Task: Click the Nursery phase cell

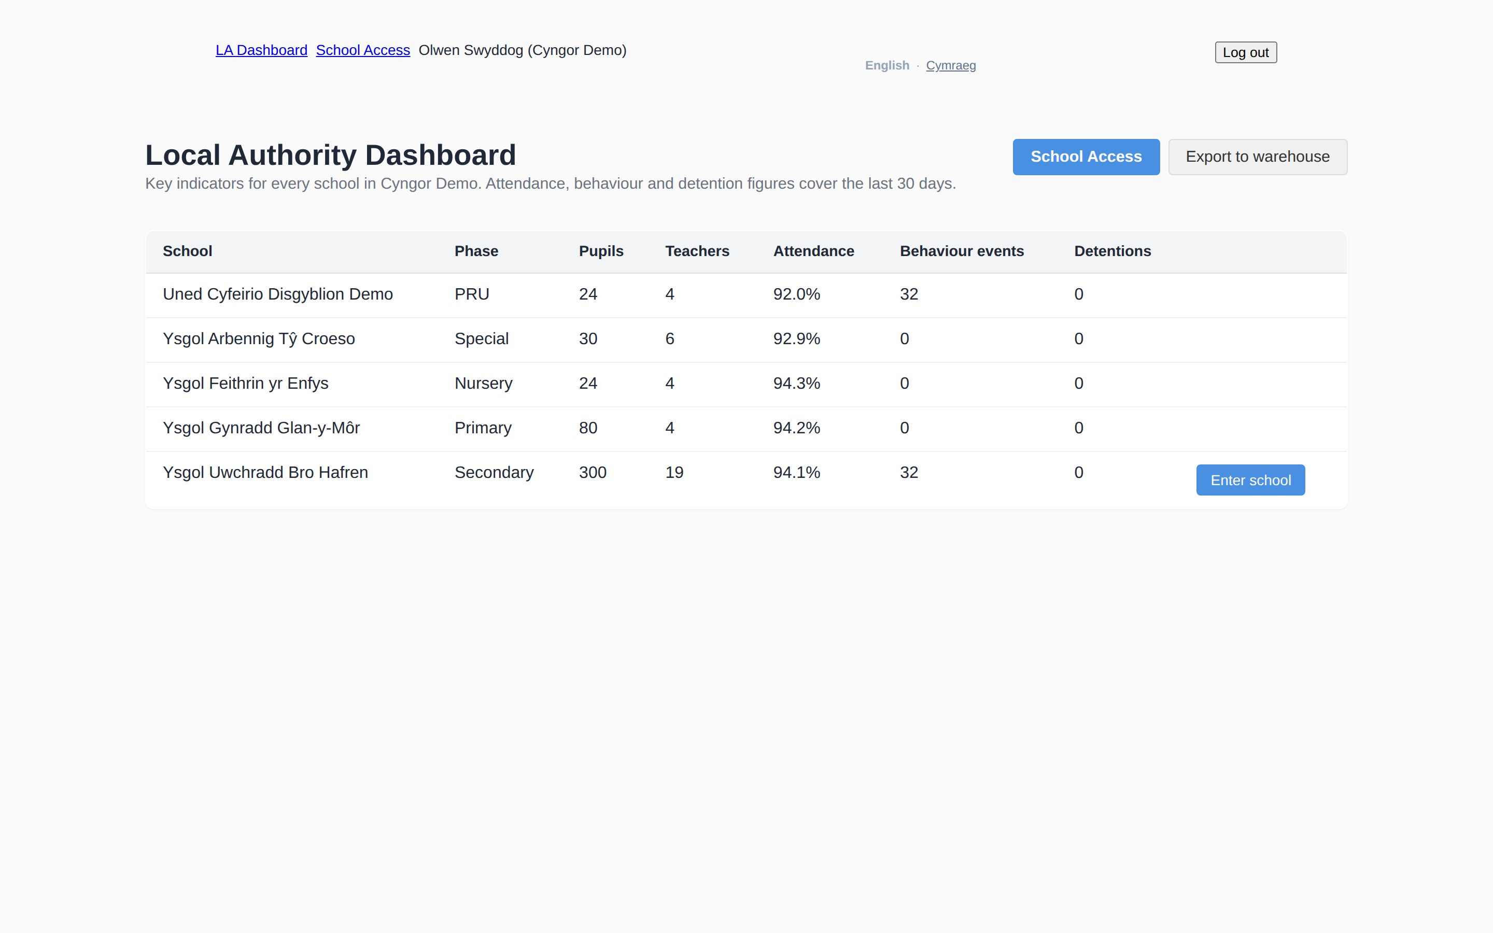Action: click(484, 383)
